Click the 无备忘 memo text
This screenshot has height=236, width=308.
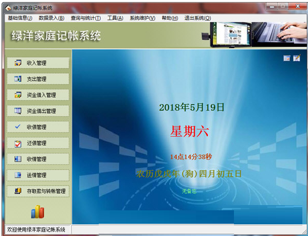pos(189,191)
